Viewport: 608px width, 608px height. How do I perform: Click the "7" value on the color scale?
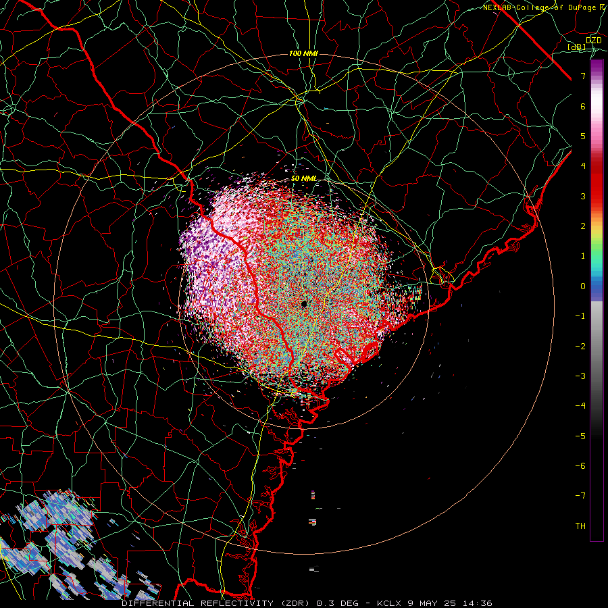pos(583,76)
